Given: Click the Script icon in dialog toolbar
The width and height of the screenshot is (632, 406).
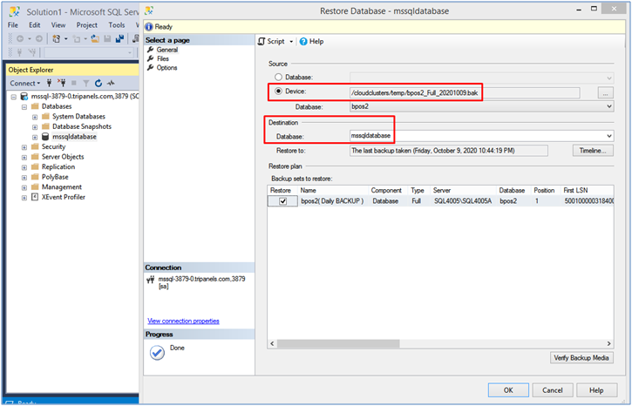Looking at the screenshot, I should [262, 41].
